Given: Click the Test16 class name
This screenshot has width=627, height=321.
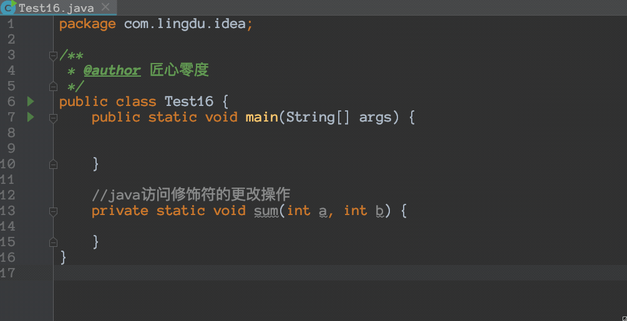Looking at the screenshot, I should coord(189,102).
